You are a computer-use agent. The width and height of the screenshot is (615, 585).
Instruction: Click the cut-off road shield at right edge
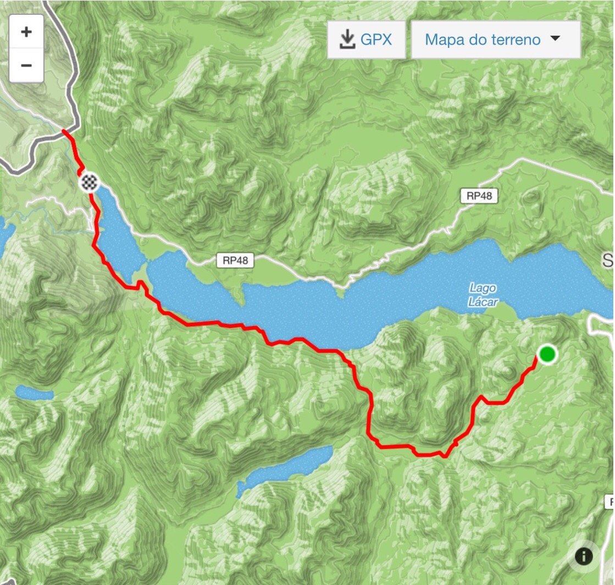click(610, 502)
